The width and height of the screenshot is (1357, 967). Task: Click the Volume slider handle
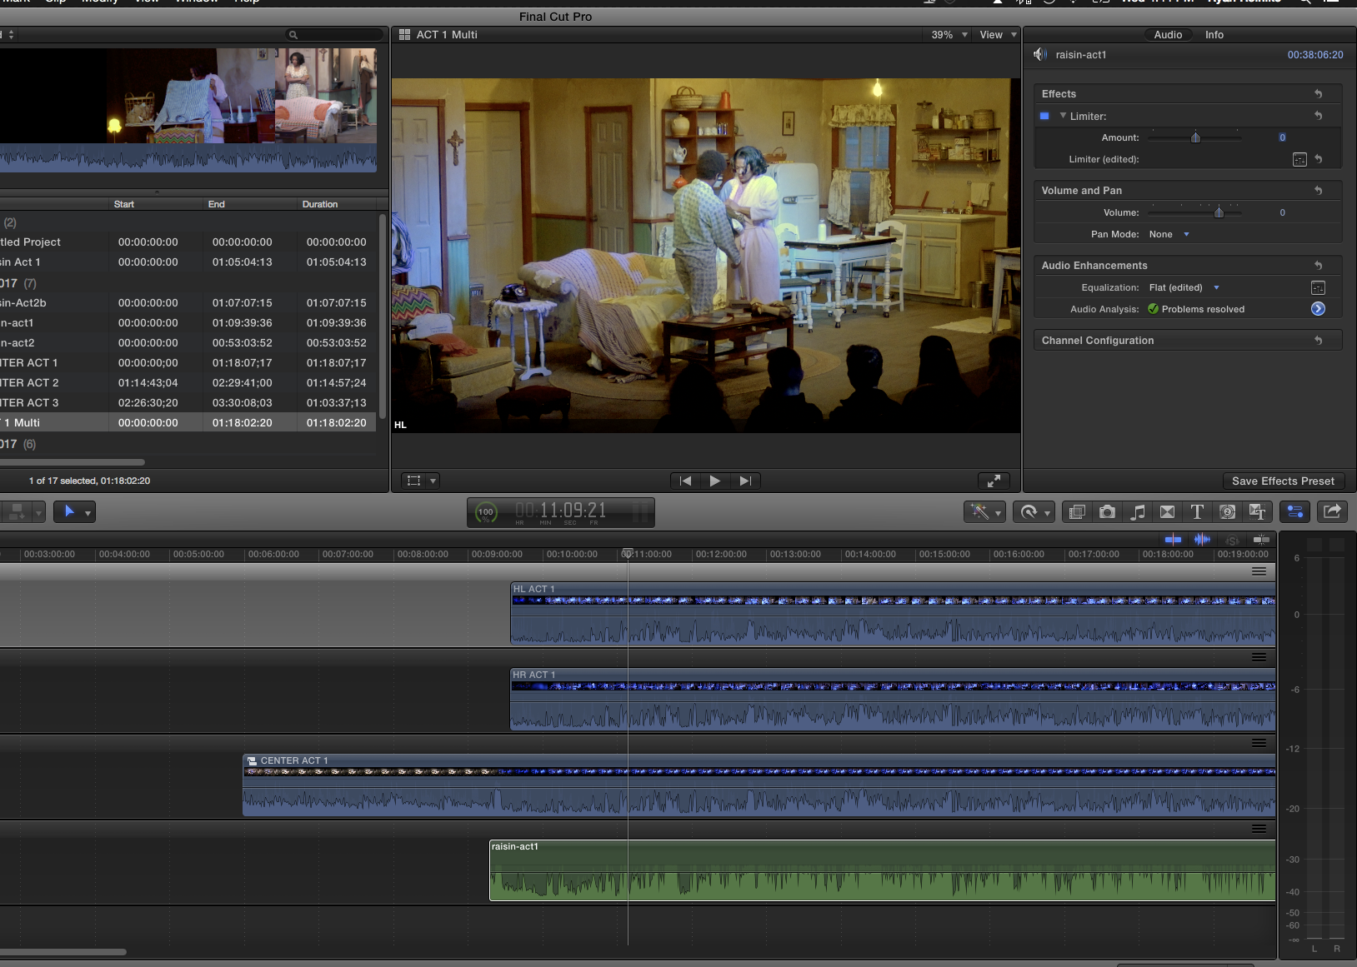coord(1219,212)
